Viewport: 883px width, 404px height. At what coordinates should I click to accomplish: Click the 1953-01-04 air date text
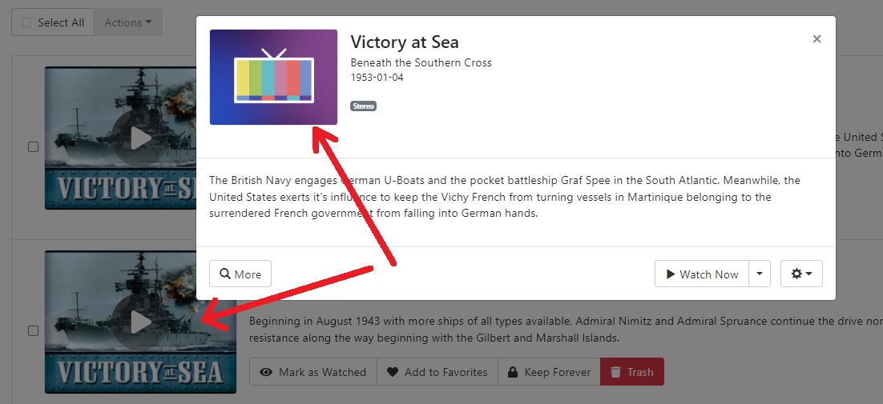pos(377,78)
